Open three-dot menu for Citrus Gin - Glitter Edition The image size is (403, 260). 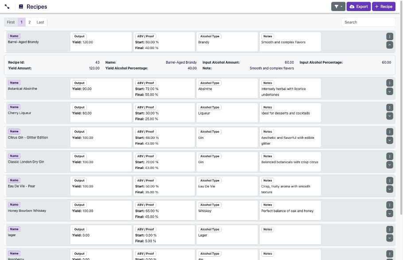click(390, 132)
